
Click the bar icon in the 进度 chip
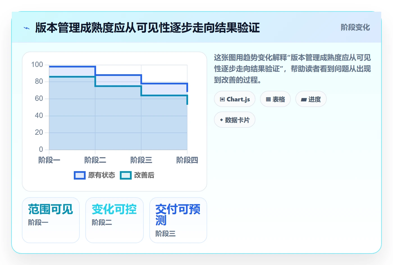pyautogui.click(x=304, y=100)
